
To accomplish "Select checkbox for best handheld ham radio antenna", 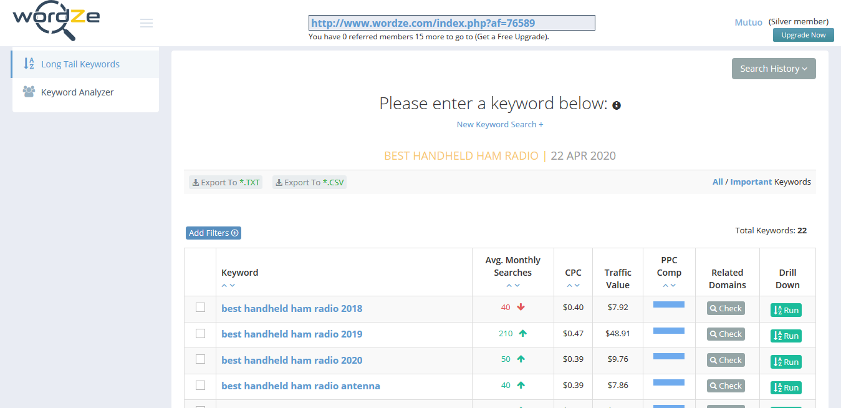I will click(x=200, y=386).
